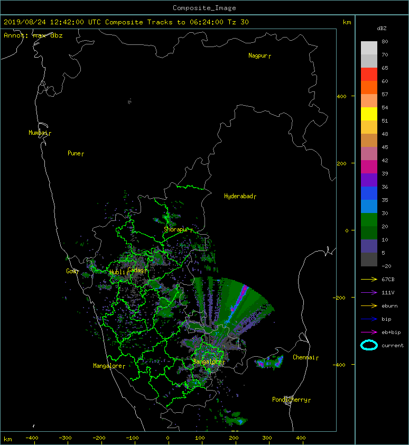Click the cyan current ellipse icon
Screen dimensions: 409x445
369,345
